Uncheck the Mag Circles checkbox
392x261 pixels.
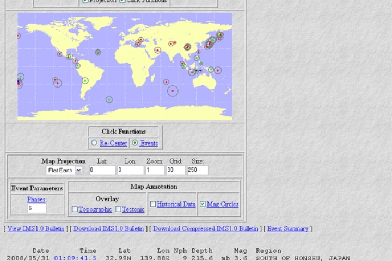click(203, 204)
